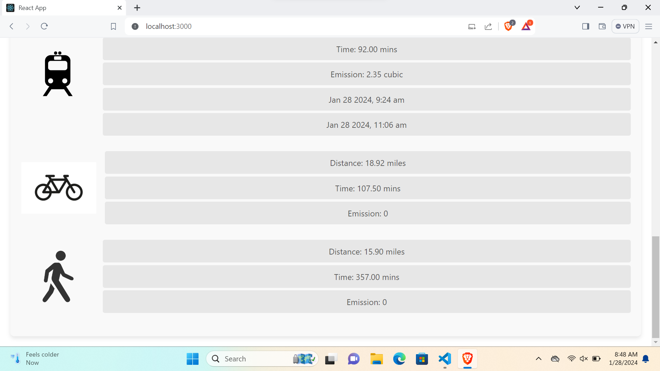Click the page vertical scrollbar thumb

tap(656, 287)
